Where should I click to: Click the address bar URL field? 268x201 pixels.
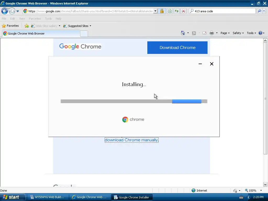[x=88, y=11]
